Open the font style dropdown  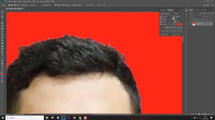click(x=179, y=14)
